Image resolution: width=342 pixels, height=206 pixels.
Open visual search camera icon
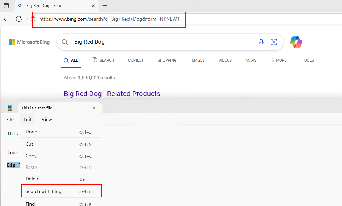(x=273, y=42)
